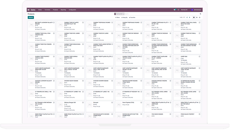The image size is (230, 138).
Task: Open Farm Fresh Tilapia Fillet in Amritsari
Action: click(x=158, y=107)
